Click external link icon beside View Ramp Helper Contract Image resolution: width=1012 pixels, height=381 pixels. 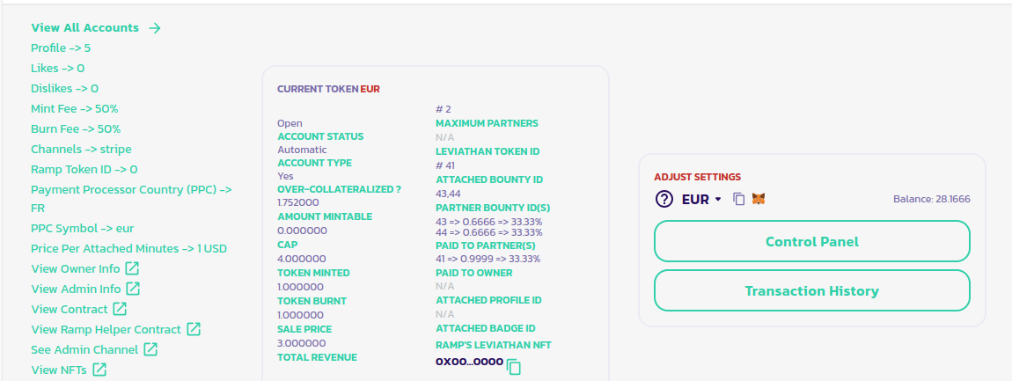point(193,329)
